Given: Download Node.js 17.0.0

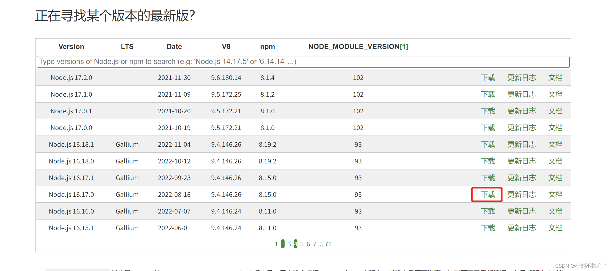Looking at the screenshot, I should coord(488,128).
